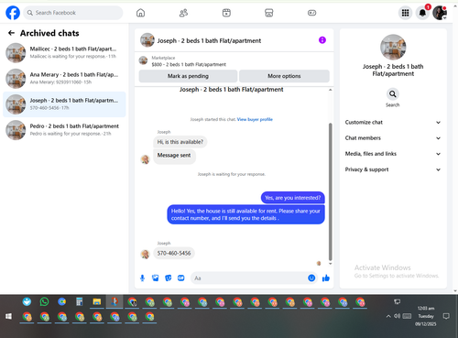Click the "Hello! Yes, the house" message bubble
This screenshot has height=338, width=458.
click(x=245, y=214)
